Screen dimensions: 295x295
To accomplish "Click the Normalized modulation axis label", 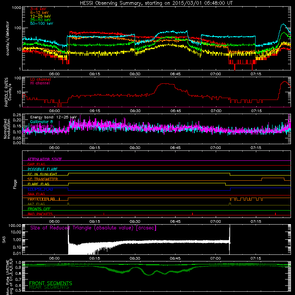I will [x=7, y=129].
